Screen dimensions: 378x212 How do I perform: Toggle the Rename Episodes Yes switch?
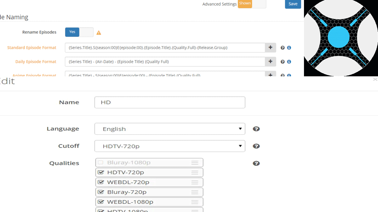79,32
